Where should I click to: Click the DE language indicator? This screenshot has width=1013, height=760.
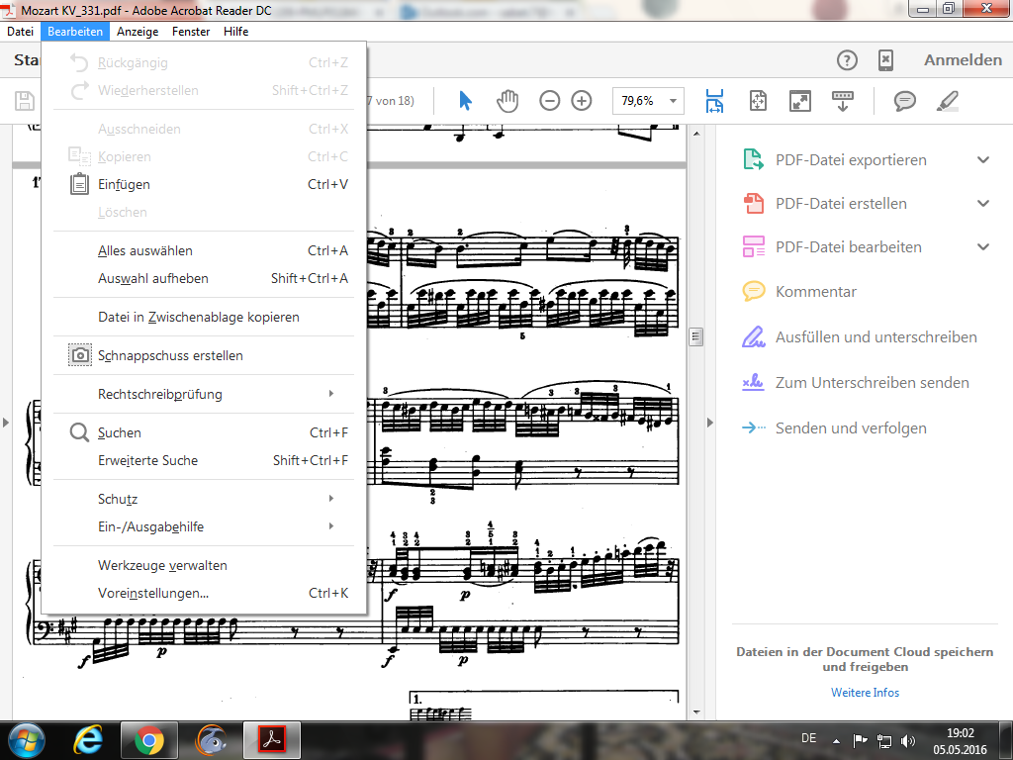(808, 738)
